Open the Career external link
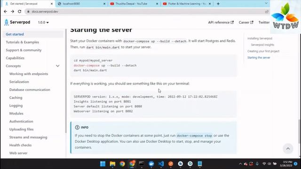The height and width of the screenshot is (169, 301). click(x=246, y=23)
